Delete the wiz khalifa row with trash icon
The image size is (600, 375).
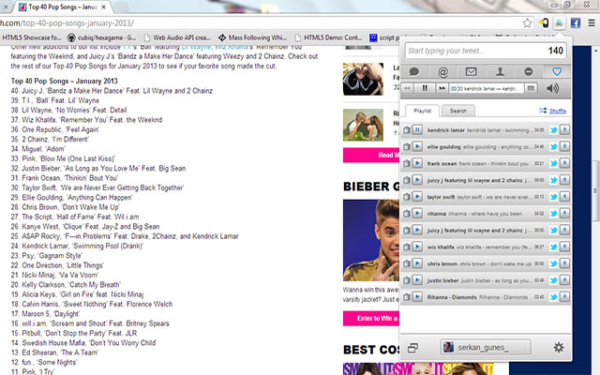406,247
